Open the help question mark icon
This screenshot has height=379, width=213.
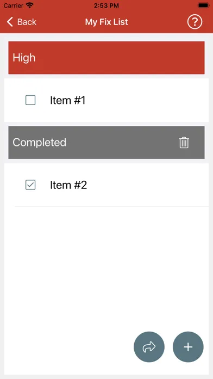coord(195,22)
